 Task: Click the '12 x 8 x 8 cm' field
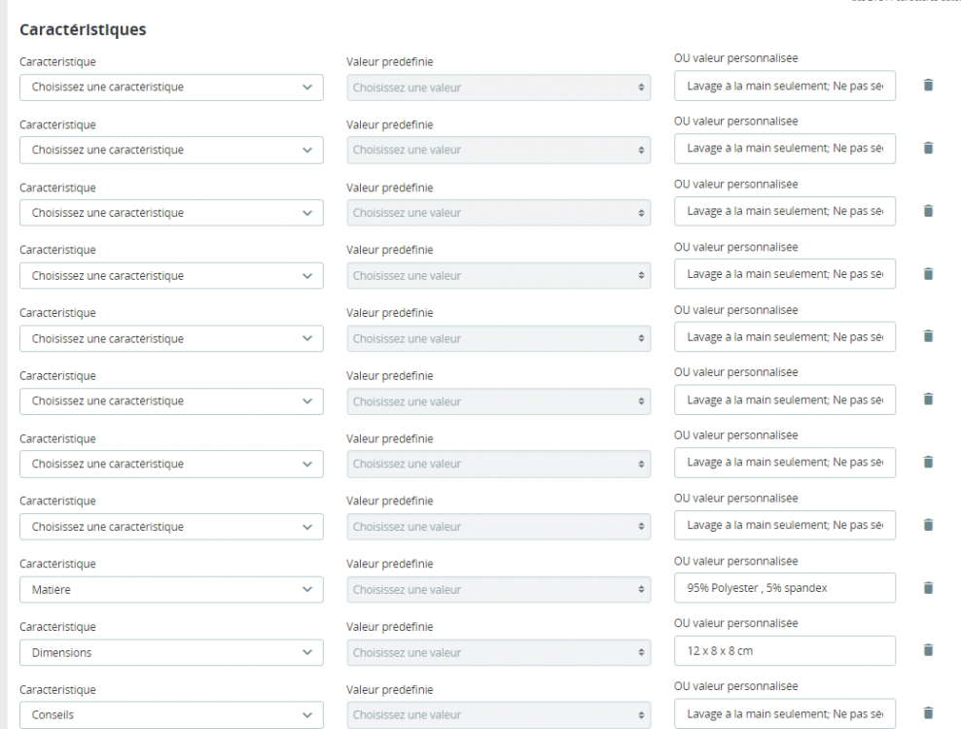(x=784, y=650)
